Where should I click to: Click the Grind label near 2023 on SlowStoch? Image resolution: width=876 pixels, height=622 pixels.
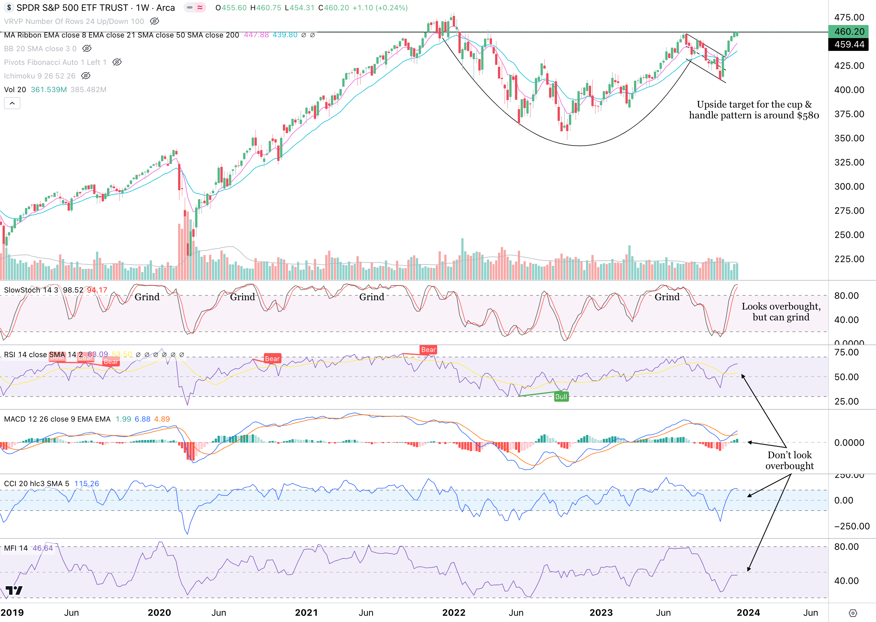[x=667, y=297]
